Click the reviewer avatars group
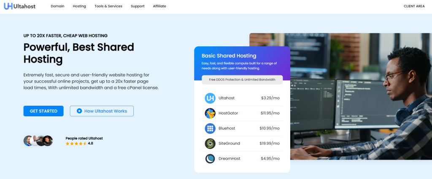This screenshot has width=432, height=179. [38, 141]
